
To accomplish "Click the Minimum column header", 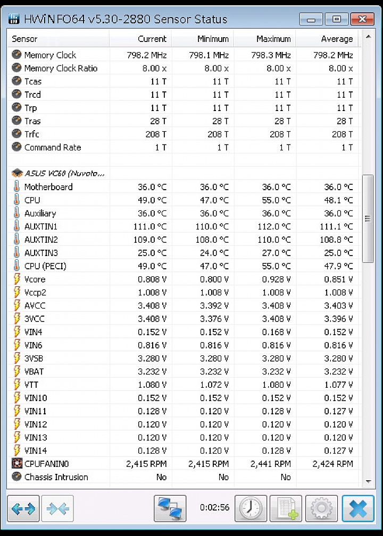I will point(203,39).
